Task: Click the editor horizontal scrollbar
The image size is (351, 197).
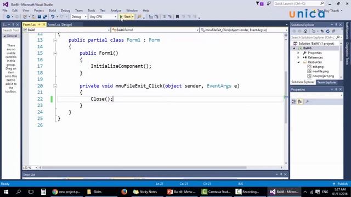Action: pos(144,167)
